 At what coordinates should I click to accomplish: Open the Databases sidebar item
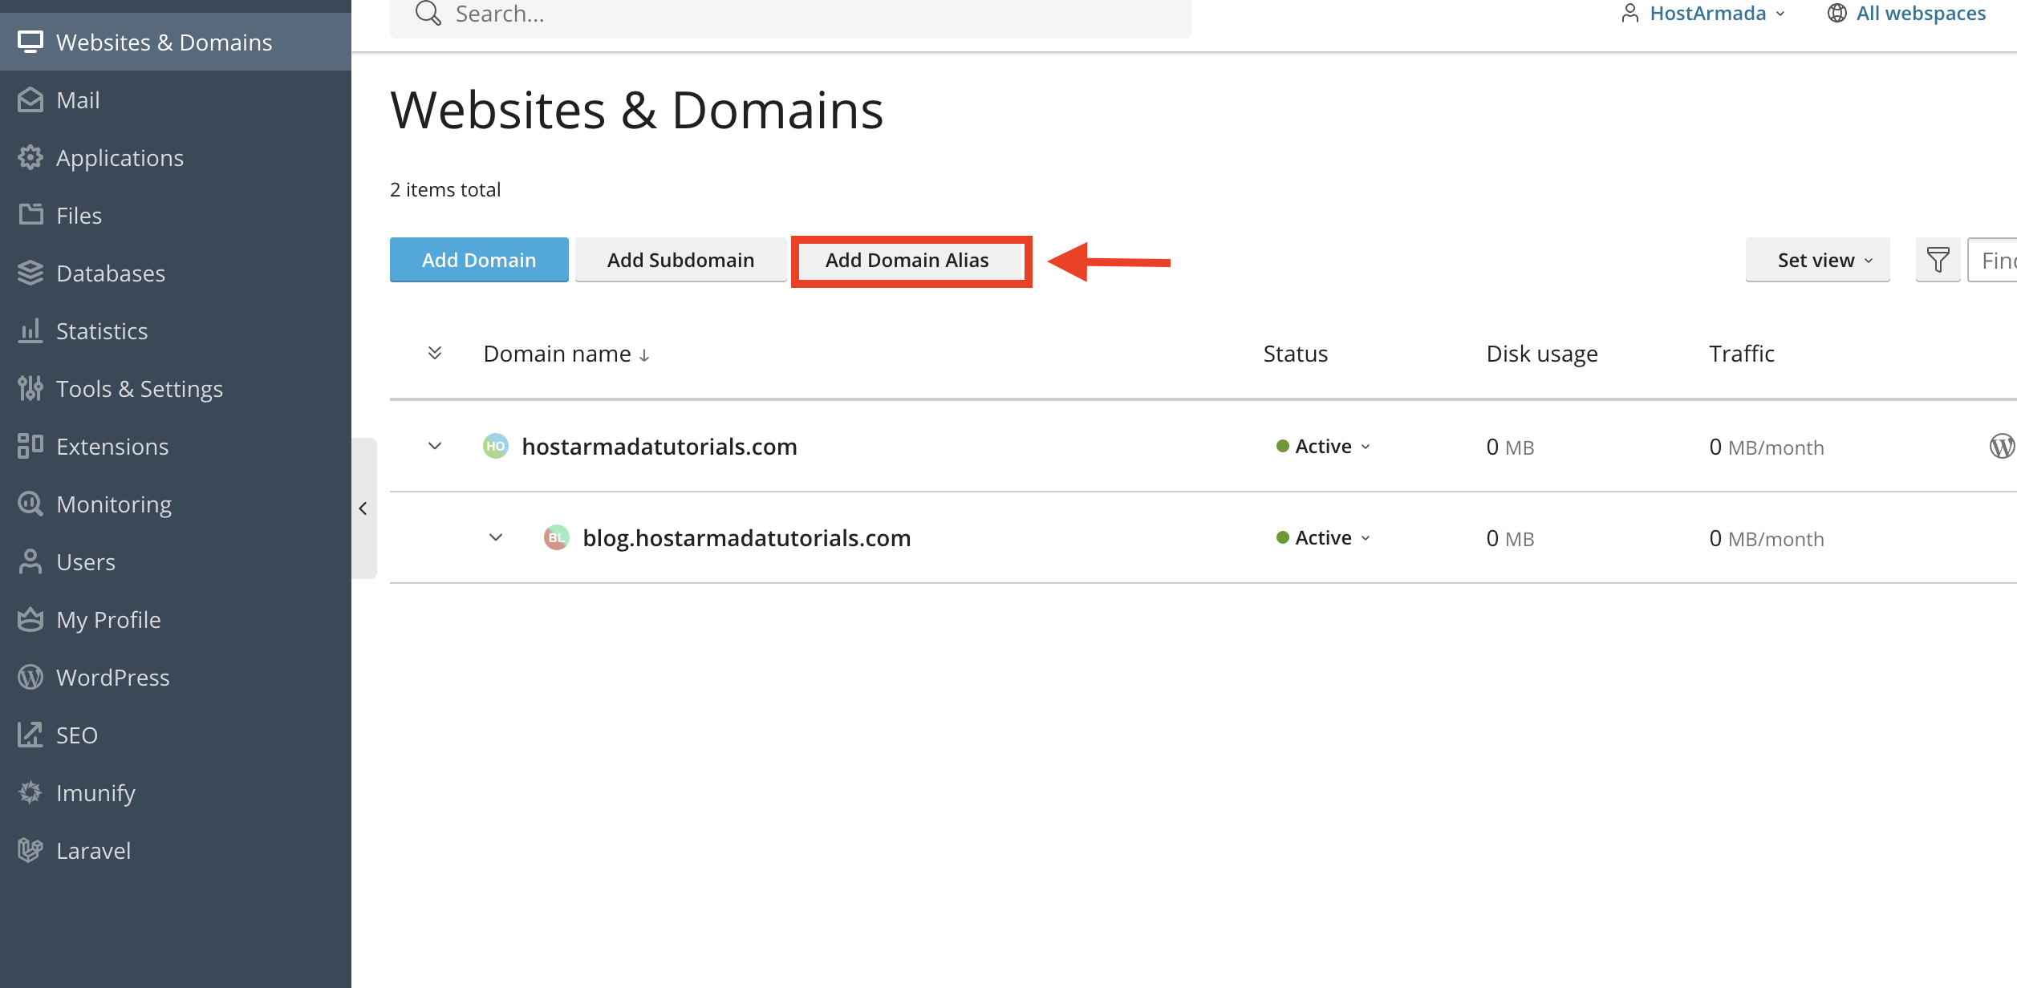[x=176, y=273]
